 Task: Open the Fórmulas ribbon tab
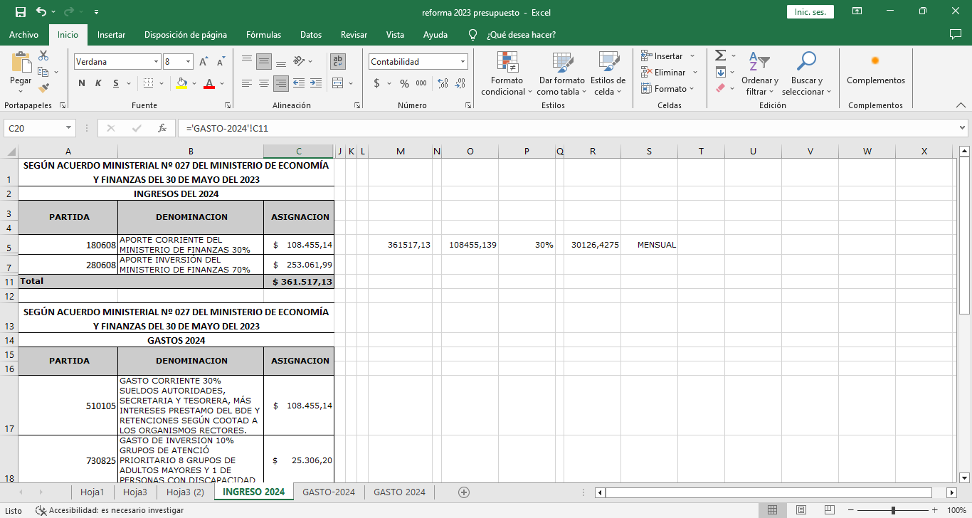point(263,35)
